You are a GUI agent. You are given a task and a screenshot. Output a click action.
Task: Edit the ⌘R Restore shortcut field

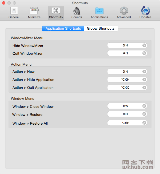click(127, 114)
